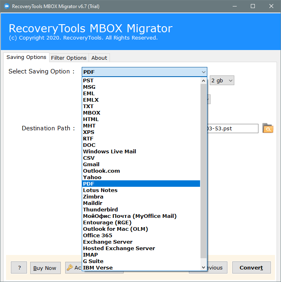
Task: Close the MBOX Migrator window
Action: 271,6
